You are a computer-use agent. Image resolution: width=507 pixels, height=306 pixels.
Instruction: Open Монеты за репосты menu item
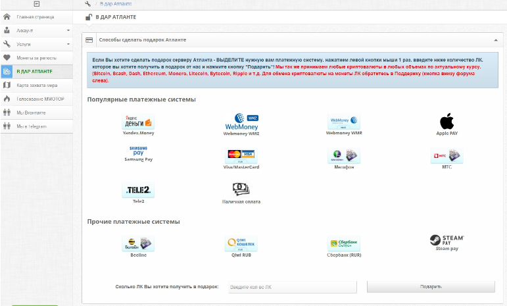click(x=37, y=58)
